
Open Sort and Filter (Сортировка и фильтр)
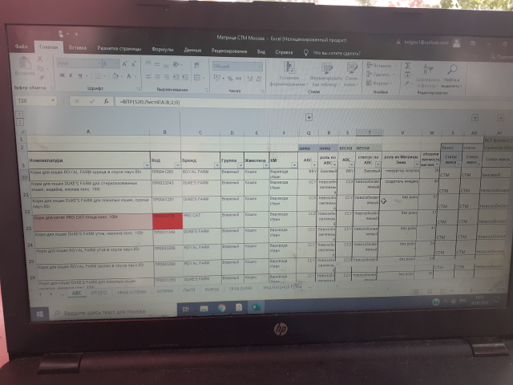point(428,76)
